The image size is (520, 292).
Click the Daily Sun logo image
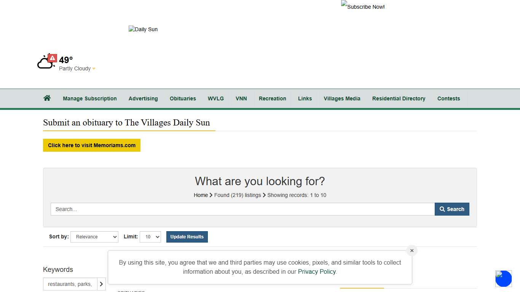(x=143, y=29)
